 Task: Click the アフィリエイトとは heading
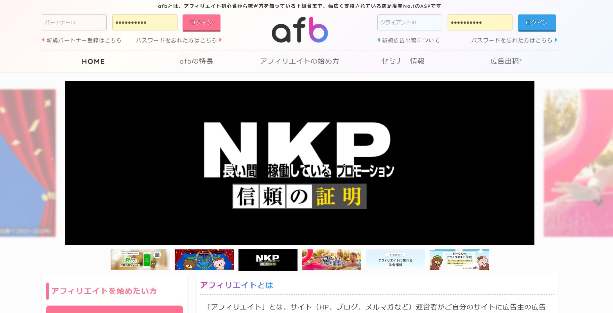click(x=237, y=285)
